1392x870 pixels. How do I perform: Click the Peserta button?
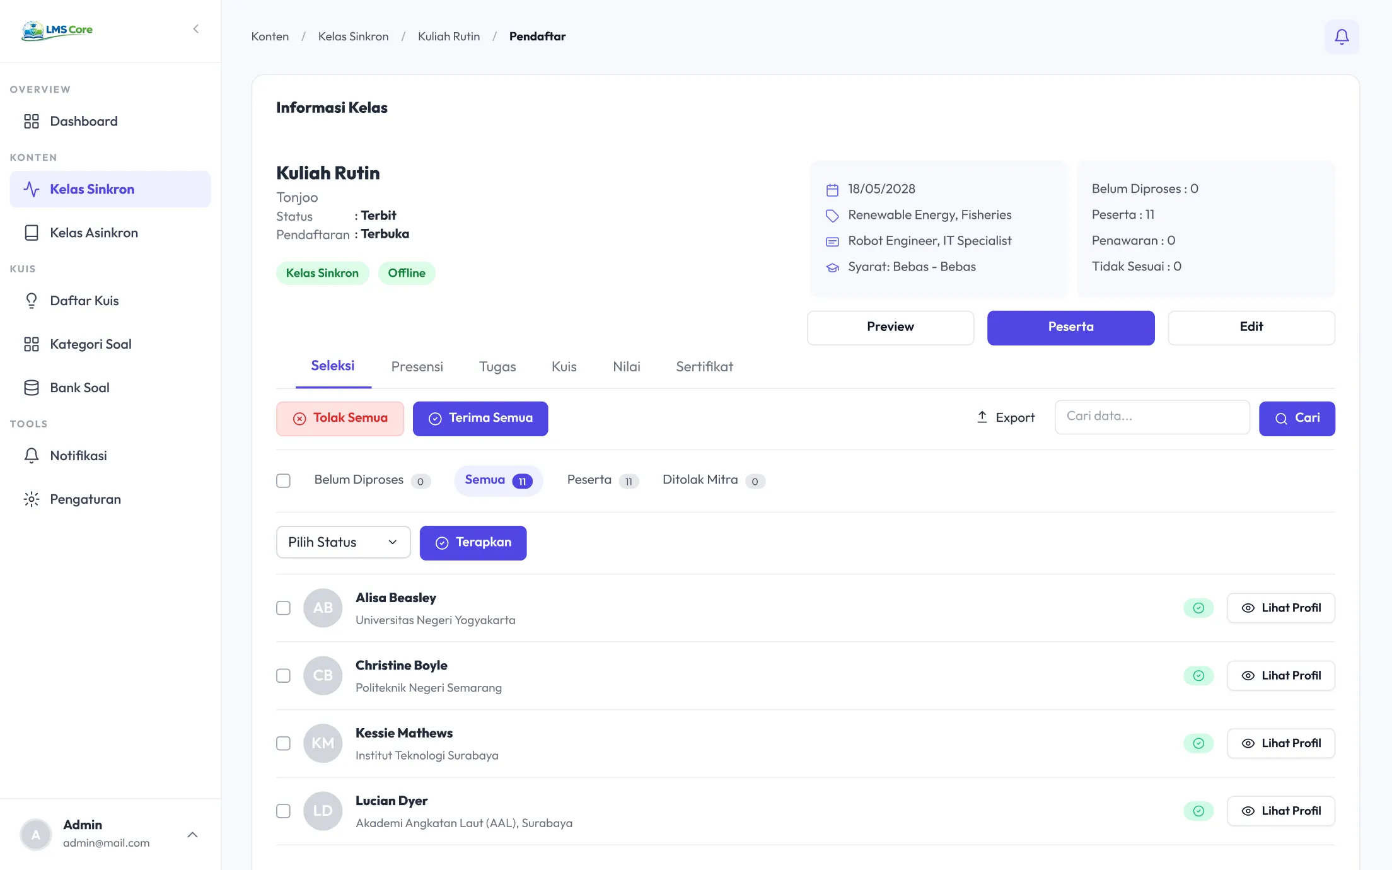click(1070, 327)
